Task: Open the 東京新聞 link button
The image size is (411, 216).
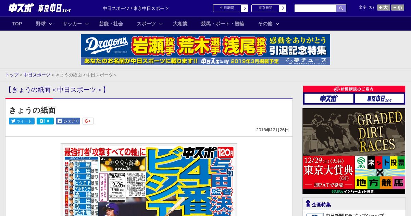Action: click(x=265, y=8)
